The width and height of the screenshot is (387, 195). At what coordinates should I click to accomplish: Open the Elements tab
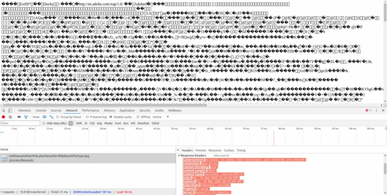click(25, 110)
